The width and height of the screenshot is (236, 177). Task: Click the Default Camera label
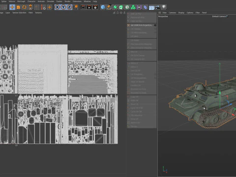click(x=219, y=16)
